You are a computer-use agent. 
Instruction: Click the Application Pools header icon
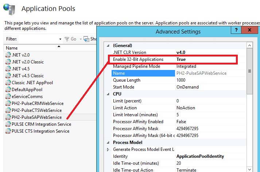point(9,8)
